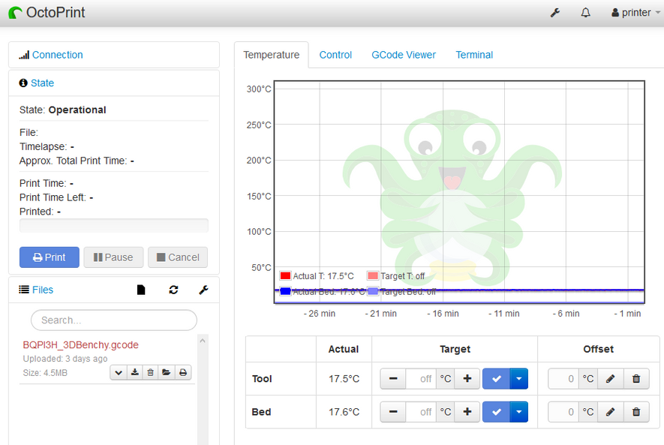Open the announcements bell icon
This screenshot has width=664, height=445.
[585, 13]
